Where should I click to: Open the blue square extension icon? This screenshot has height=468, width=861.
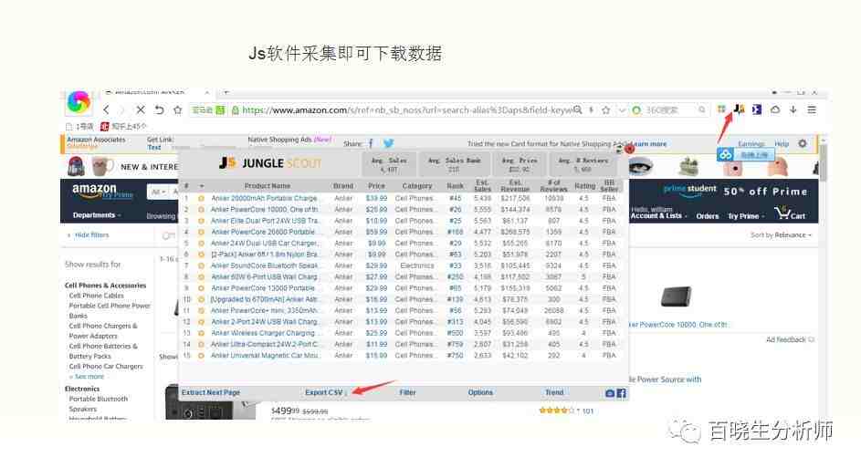point(757,109)
